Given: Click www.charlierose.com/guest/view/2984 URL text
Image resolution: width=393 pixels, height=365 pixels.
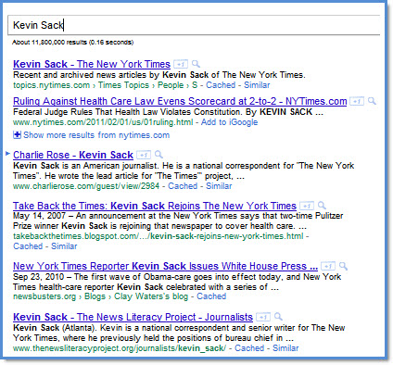Looking at the screenshot, I should point(86,186).
